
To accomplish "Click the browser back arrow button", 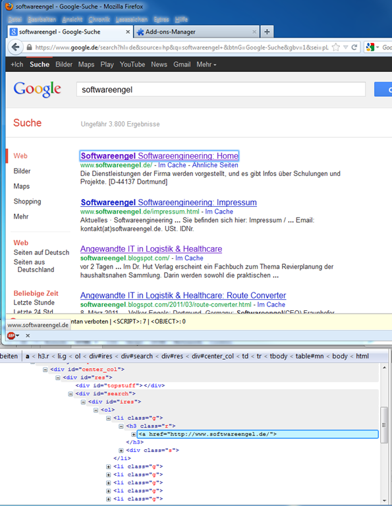I will pos(16,47).
